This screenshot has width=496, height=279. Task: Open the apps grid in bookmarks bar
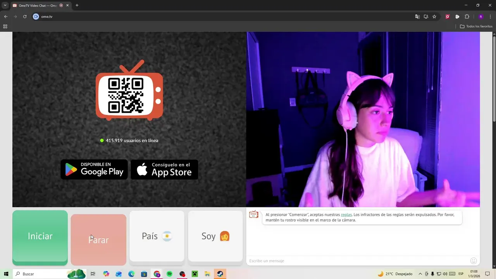5,26
